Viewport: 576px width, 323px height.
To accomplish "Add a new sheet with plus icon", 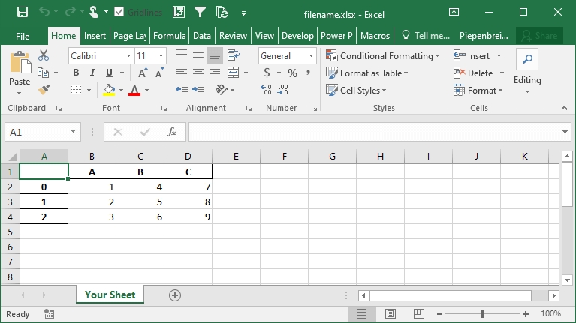I will tap(175, 295).
